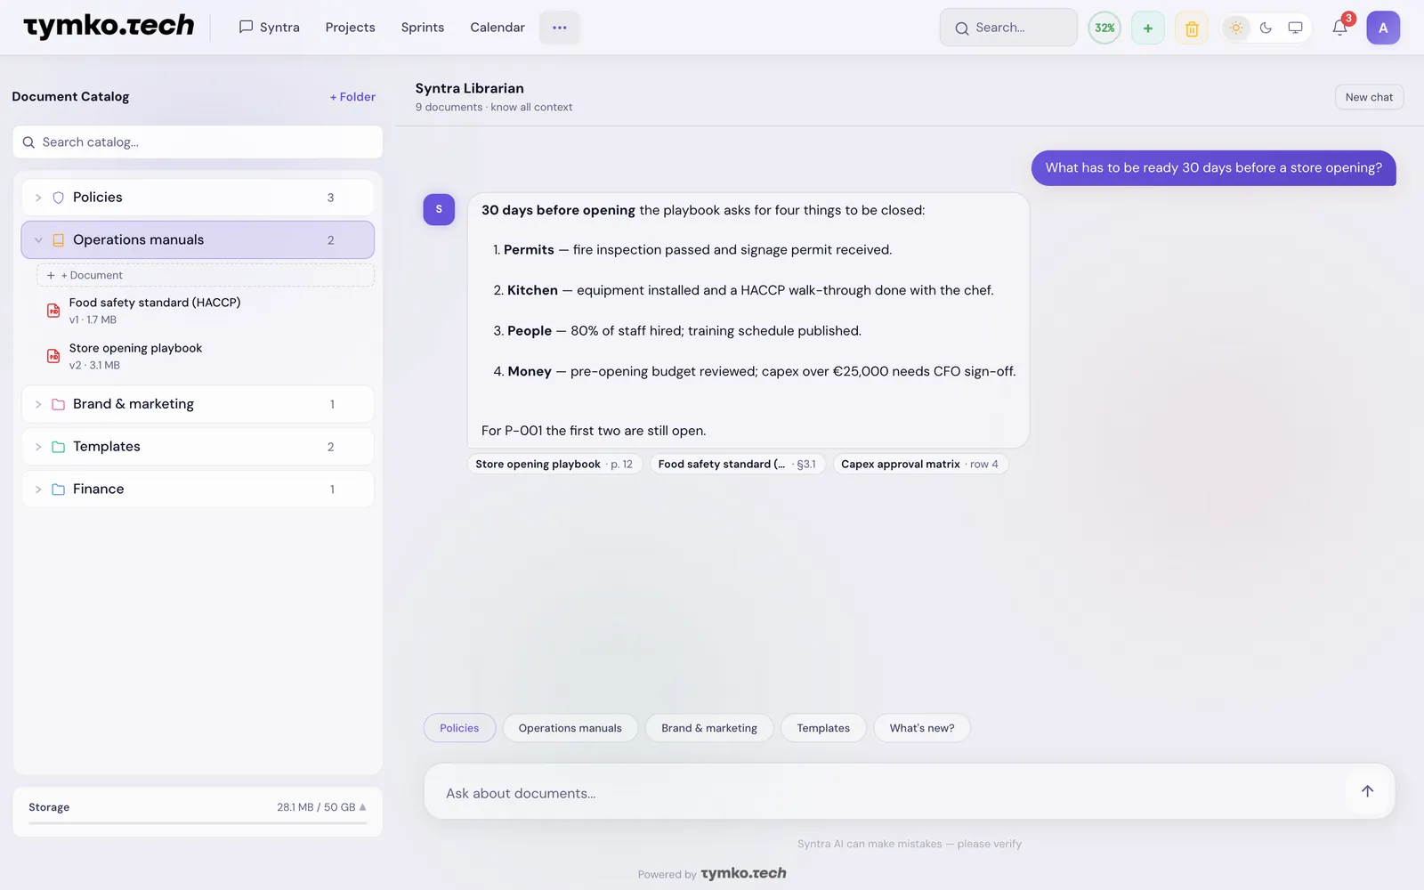Open the yellow trash bin icon
The image size is (1424, 890).
coord(1192,28)
